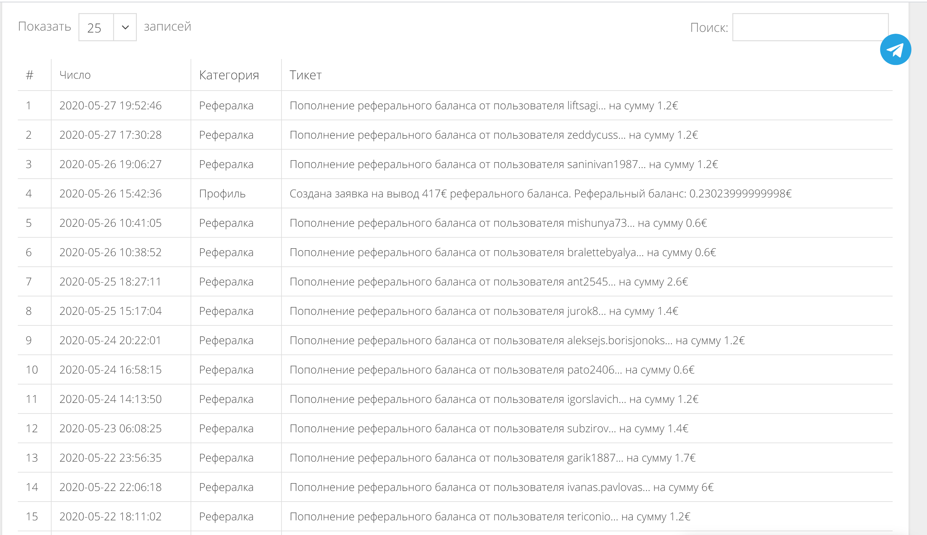This screenshot has height=535, width=927.
Task: Click date 2020-05-22 18:11:02
Action: pos(110,517)
